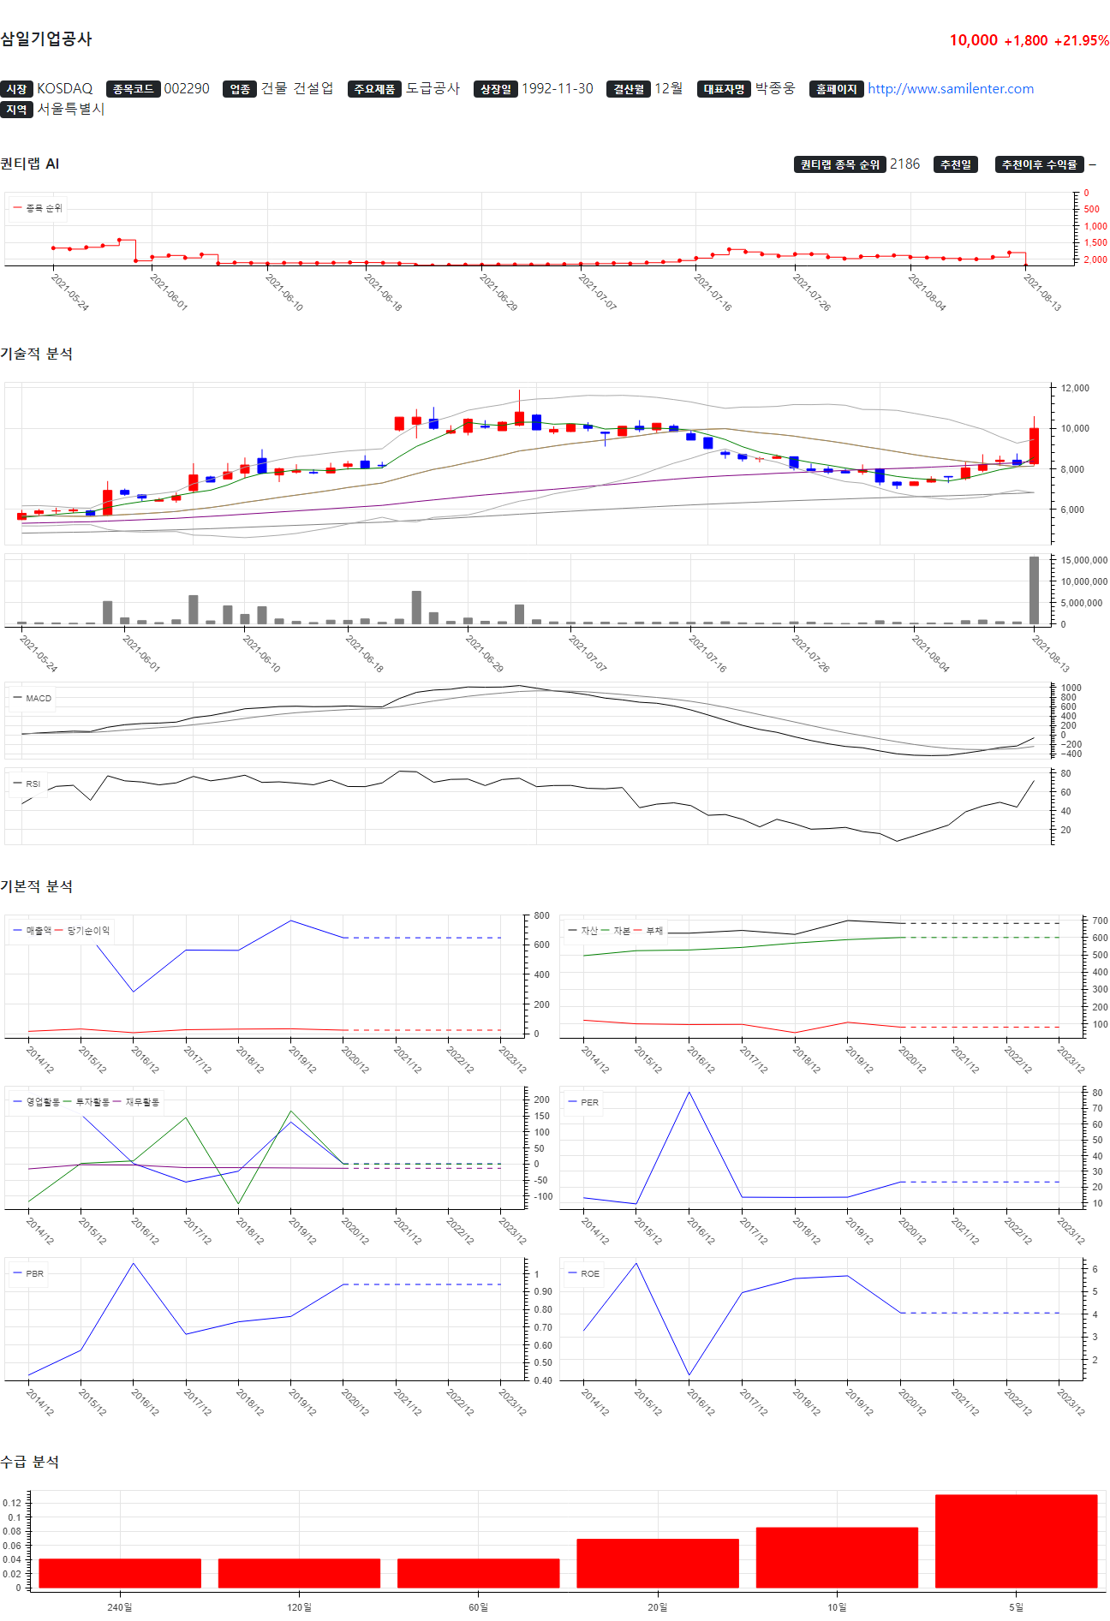This screenshot has width=1110, height=1621.
Task: Click the 종목 순위 chart legend
Action: 38,208
